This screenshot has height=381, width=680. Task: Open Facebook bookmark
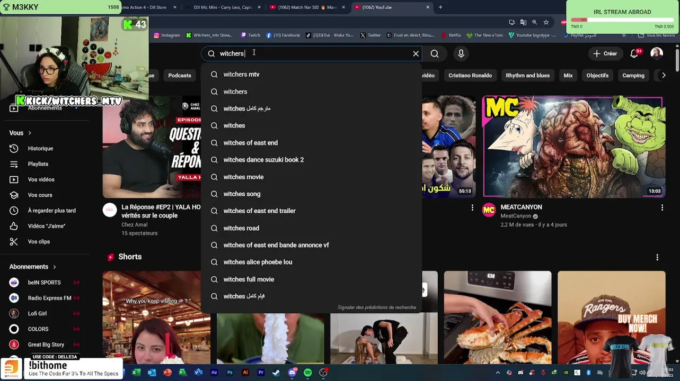283,35
